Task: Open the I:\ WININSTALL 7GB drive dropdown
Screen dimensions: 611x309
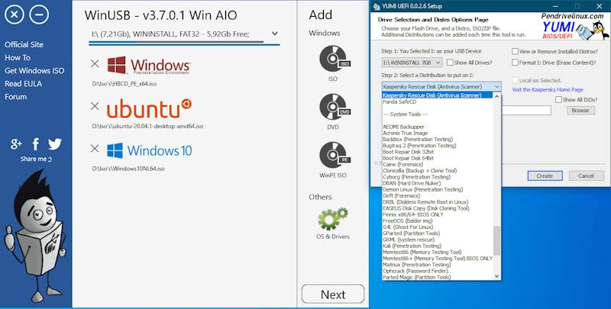Action: (x=412, y=63)
